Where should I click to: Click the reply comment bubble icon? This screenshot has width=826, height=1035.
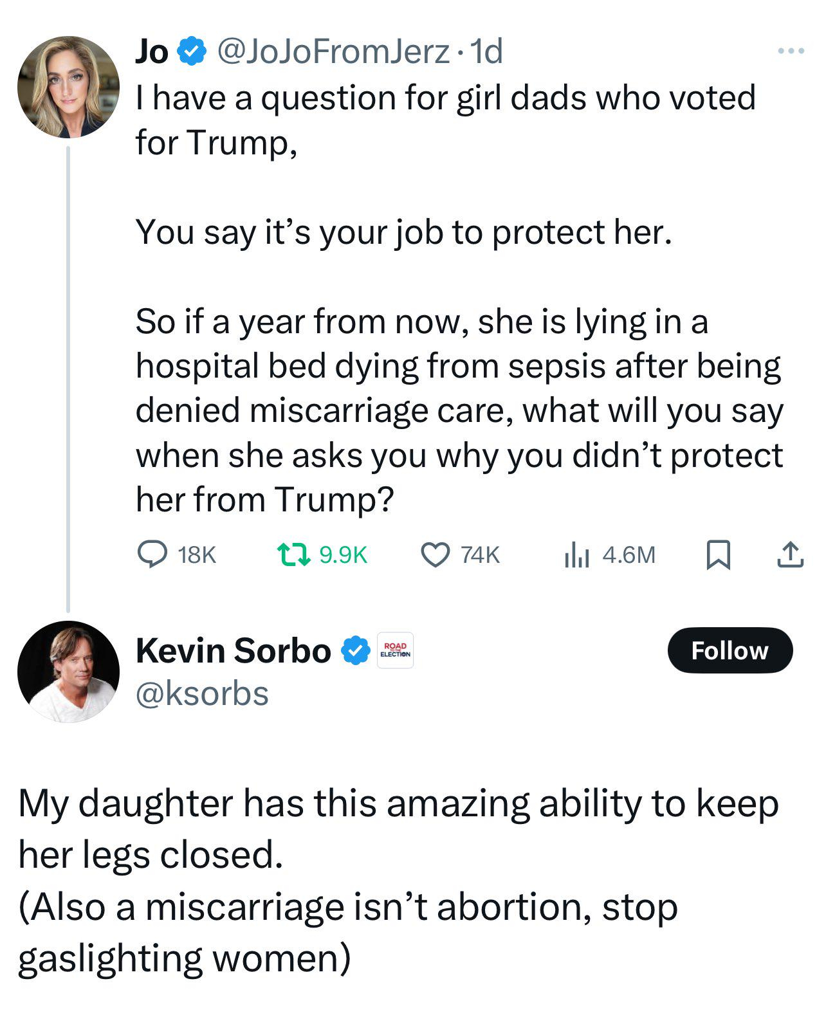[152, 554]
